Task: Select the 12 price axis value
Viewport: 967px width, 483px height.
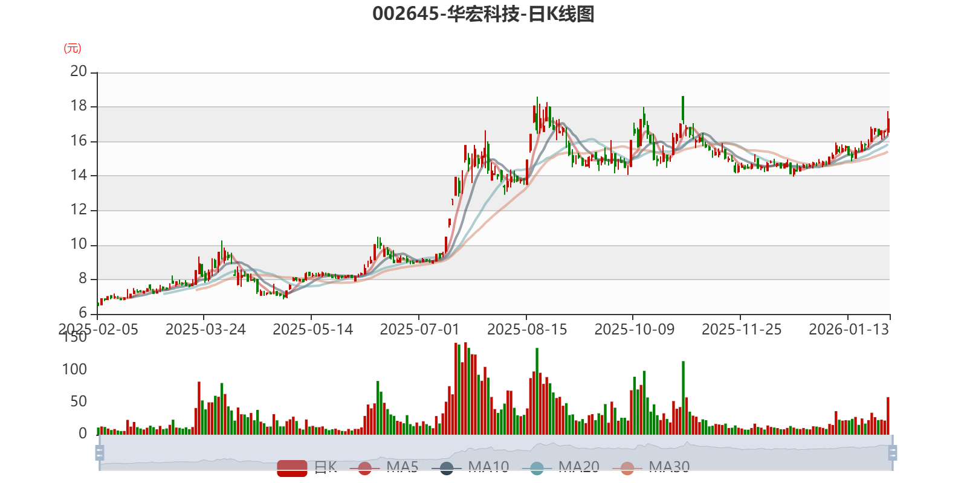Action: tap(79, 210)
